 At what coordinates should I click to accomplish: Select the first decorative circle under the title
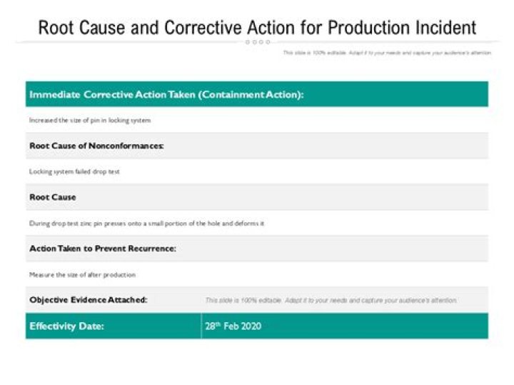tap(248, 42)
